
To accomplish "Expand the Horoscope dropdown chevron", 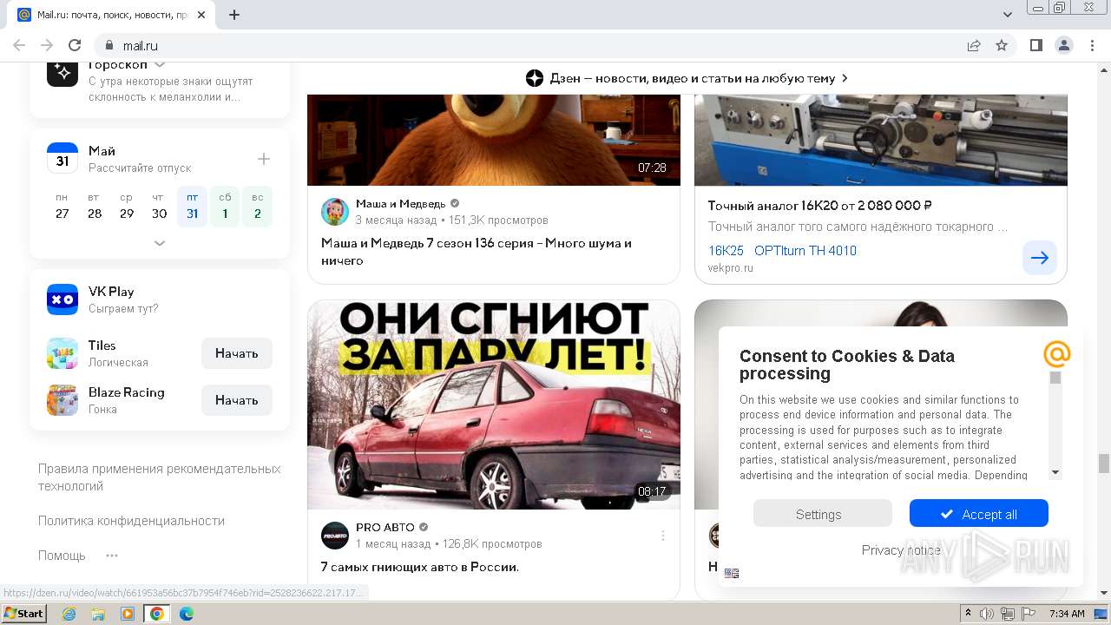I will click(160, 65).
